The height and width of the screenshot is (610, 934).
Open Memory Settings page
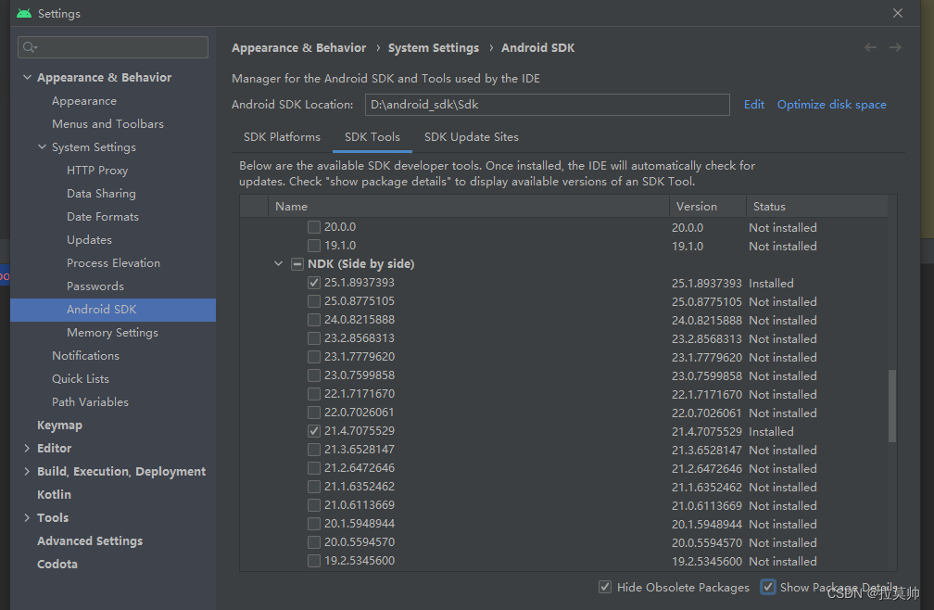[x=113, y=333]
